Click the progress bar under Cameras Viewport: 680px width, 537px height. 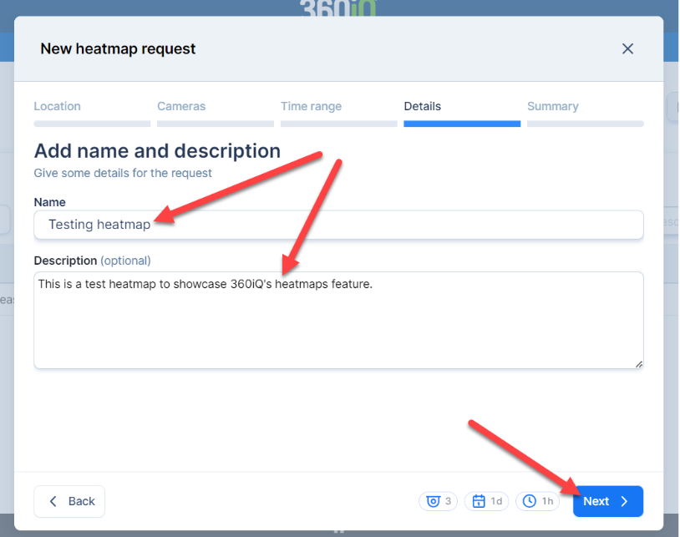click(x=216, y=124)
